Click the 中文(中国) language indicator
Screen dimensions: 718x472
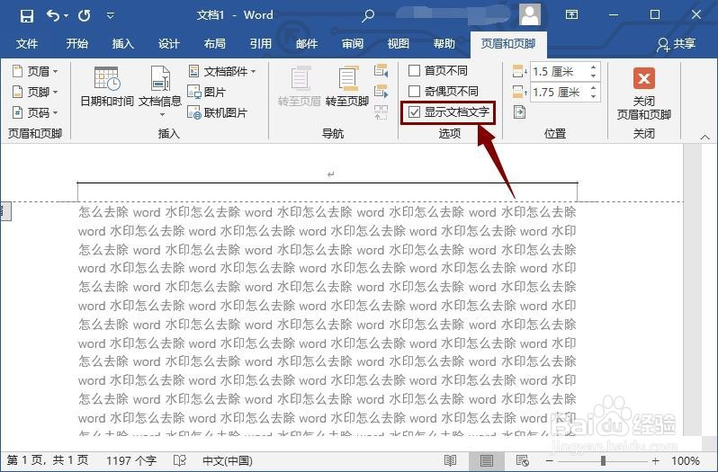coord(228,460)
